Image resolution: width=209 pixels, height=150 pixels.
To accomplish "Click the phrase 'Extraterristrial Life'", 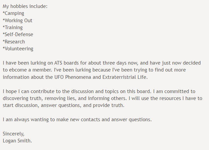I will point(124,77).
